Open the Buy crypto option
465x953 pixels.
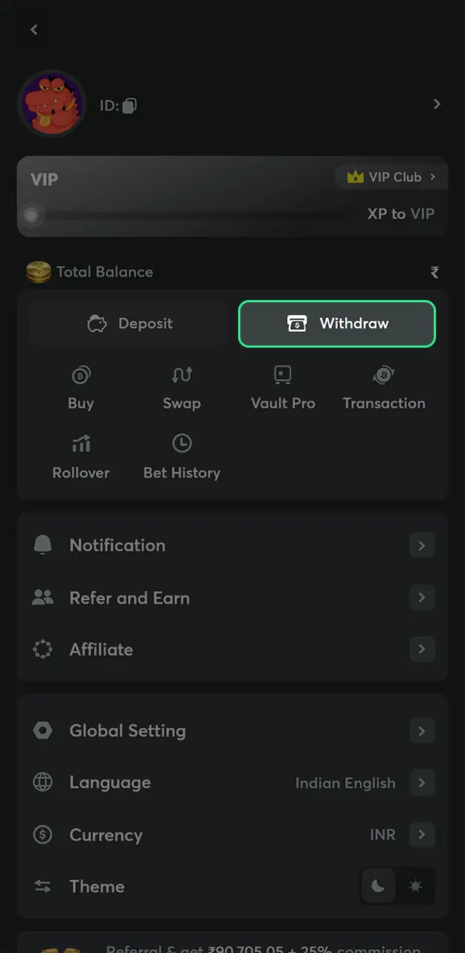(81, 389)
